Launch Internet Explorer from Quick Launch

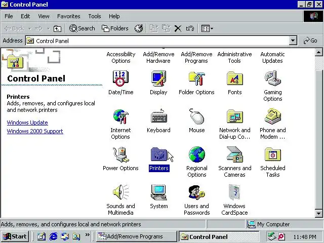(53, 236)
